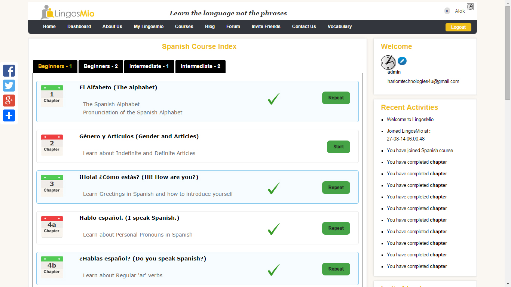Open the blue plus more-sharing icon

[9, 115]
